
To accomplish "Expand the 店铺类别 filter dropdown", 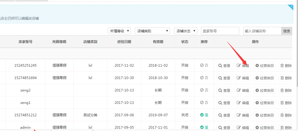I will click(152, 31).
